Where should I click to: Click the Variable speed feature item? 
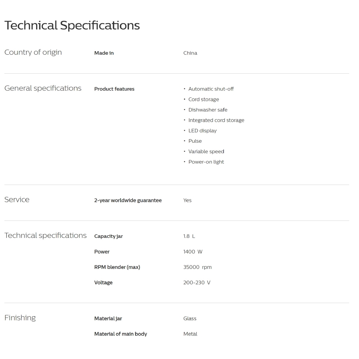tap(206, 151)
